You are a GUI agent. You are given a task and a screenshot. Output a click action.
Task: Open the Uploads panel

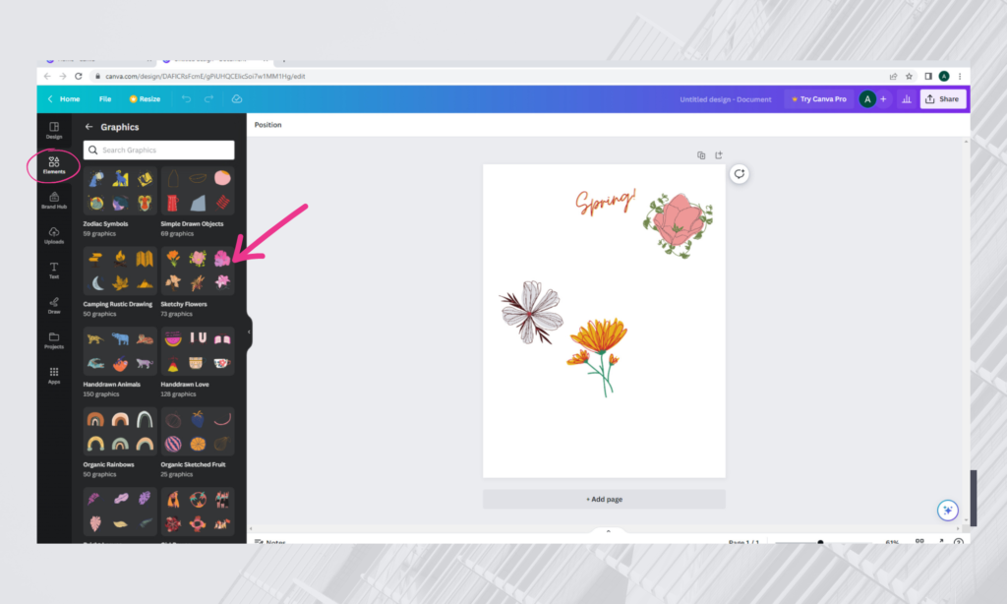click(x=54, y=235)
